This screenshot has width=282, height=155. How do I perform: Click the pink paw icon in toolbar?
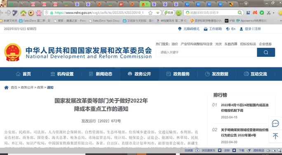39,13
